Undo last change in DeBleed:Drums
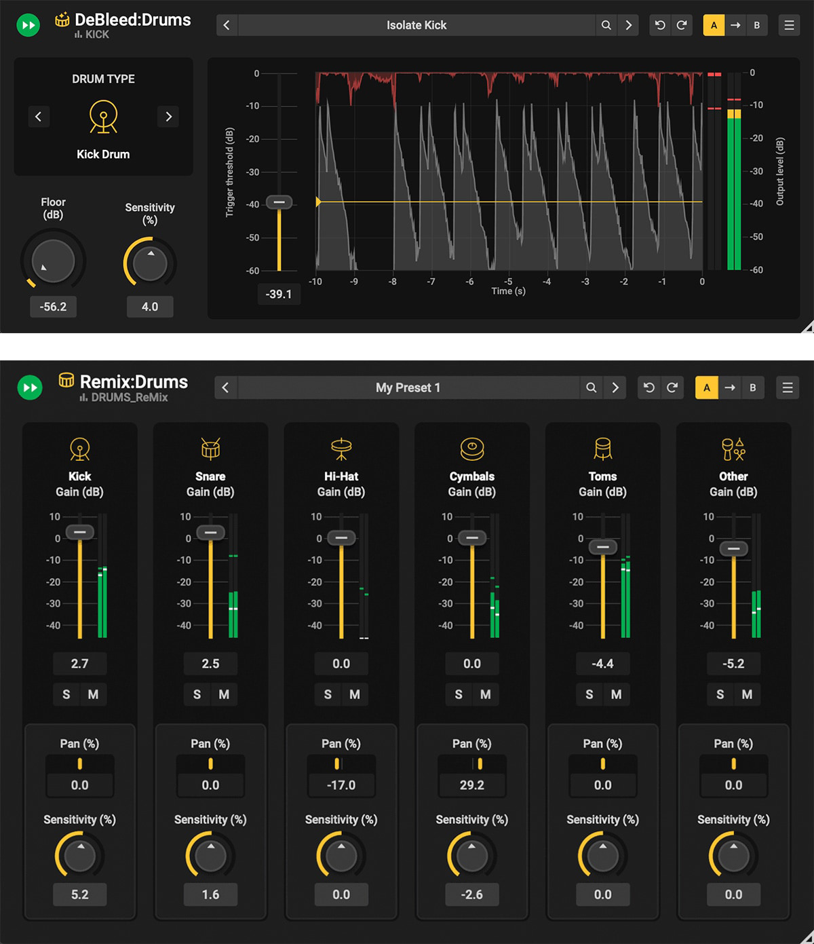Viewport: 814px width, 944px height. coord(660,25)
